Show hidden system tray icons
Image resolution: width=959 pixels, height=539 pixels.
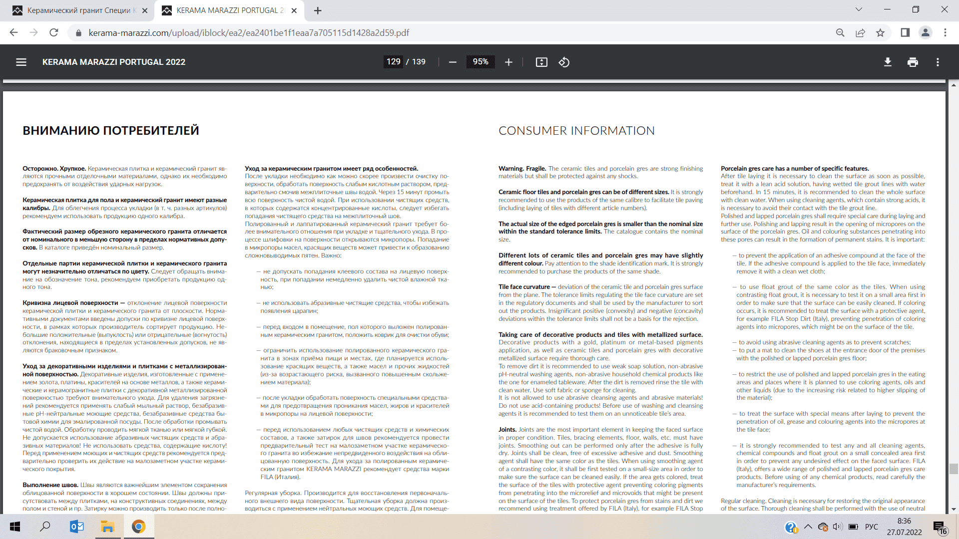point(807,527)
